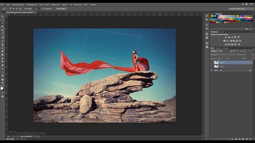The height and width of the screenshot is (143, 255).
Task: Select the Quick Selection tool
Action: 2,27
